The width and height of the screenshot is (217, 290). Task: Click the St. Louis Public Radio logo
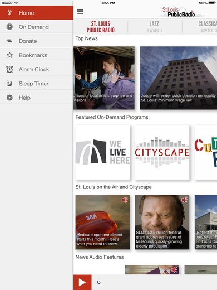pos(179,12)
